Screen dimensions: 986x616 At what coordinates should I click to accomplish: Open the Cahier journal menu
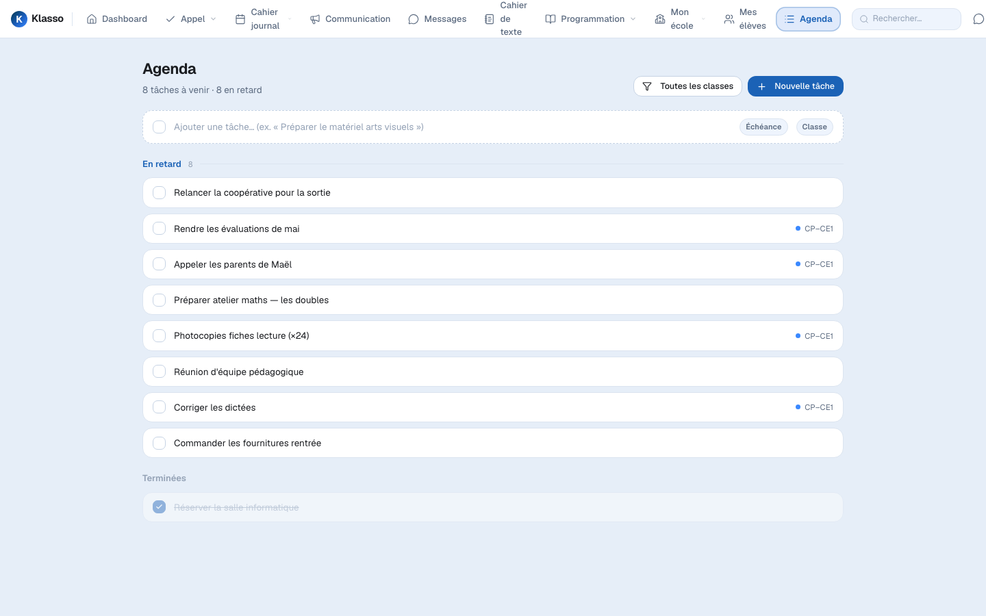click(x=264, y=19)
